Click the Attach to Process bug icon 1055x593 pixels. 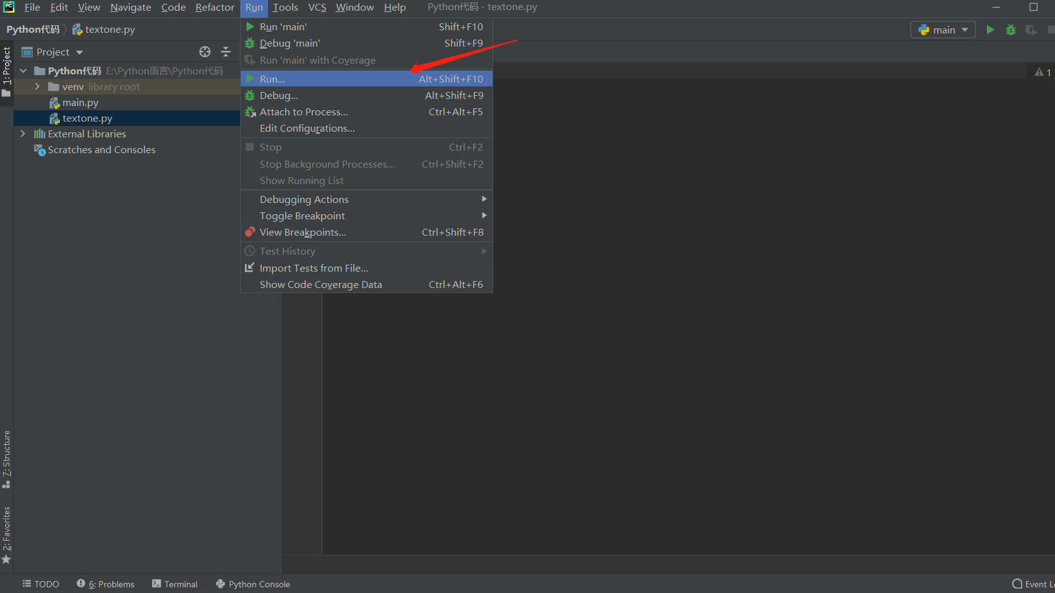point(250,112)
